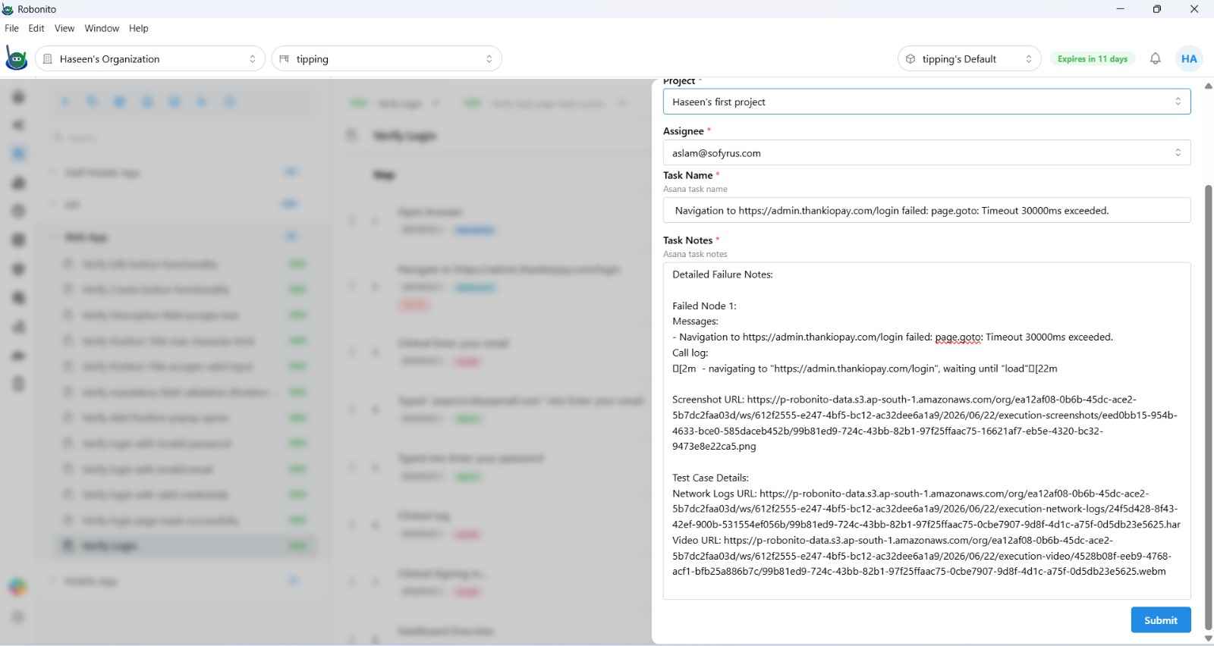Click the form panel's vertical scrollbar thumb
This screenshot has height=646, width=1214.
[1208, 406]
